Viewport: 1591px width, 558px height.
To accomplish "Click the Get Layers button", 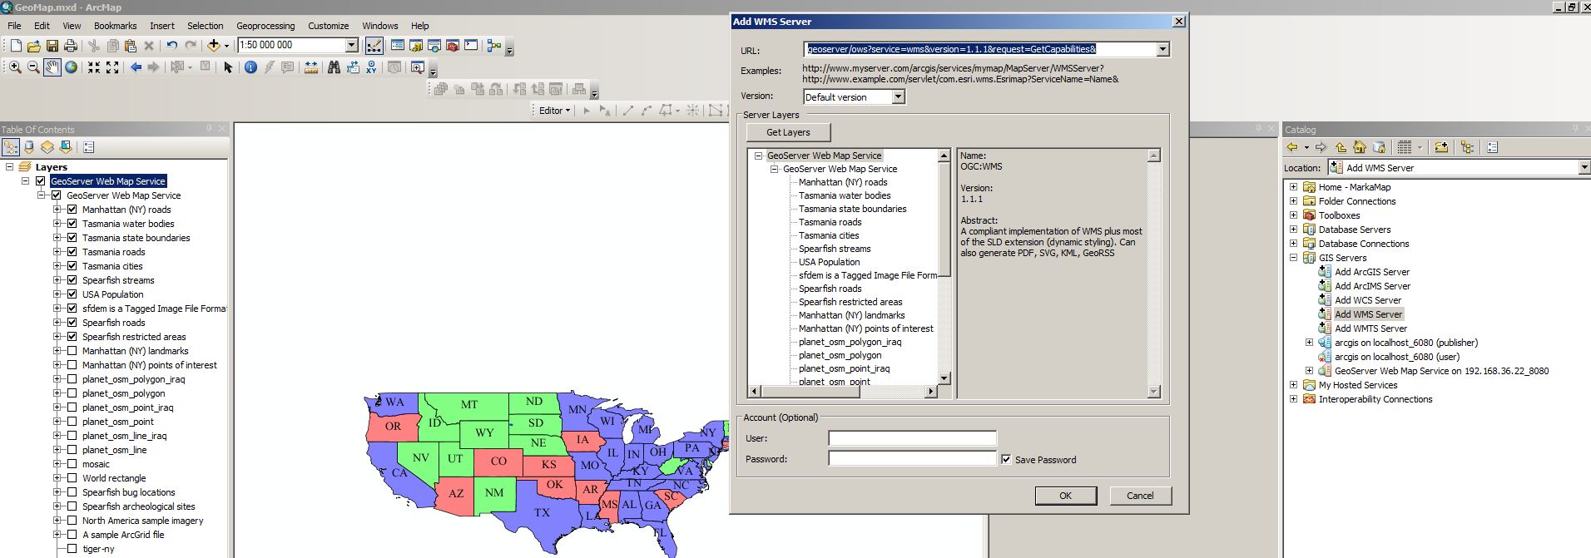I will (x=787, y=132).
